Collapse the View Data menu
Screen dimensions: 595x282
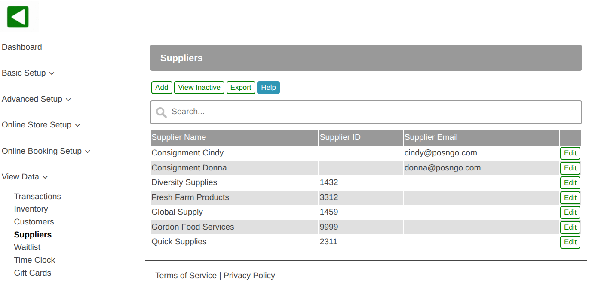pos(25,177)
